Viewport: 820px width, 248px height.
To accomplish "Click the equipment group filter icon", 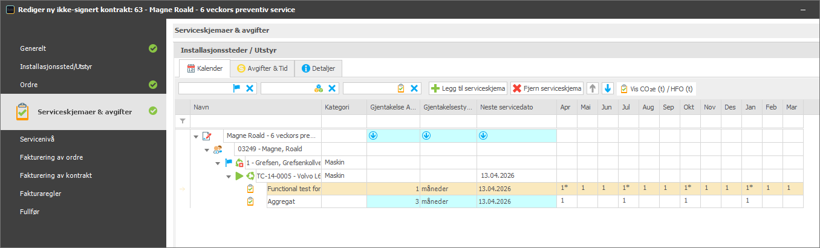I will click(319, 88).
